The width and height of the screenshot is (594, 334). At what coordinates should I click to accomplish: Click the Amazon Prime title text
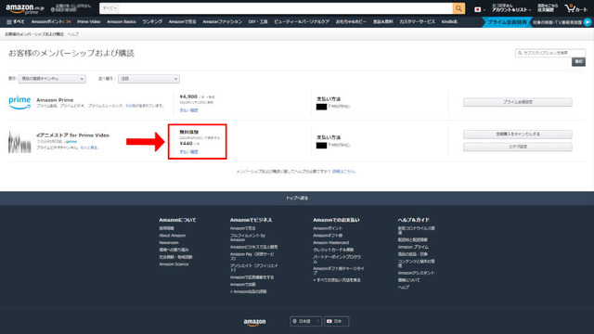(x=55, y=100)
